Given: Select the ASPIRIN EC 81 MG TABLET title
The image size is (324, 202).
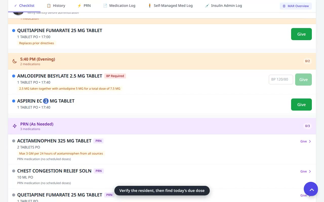Looking at the screenshot, I should 46,101.
